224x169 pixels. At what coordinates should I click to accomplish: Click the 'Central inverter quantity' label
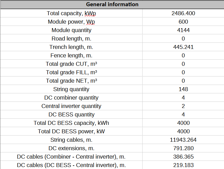(72, 106)
